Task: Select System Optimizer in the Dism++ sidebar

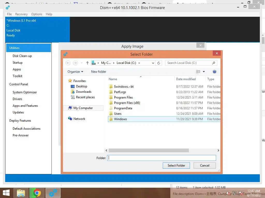Action: tap(25, 92)
